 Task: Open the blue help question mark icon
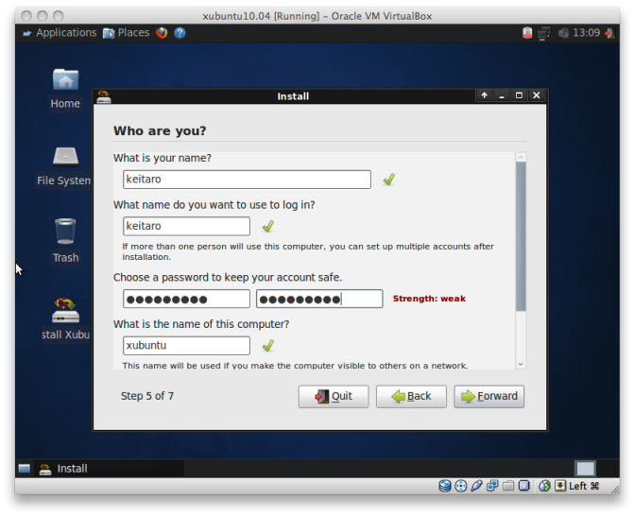click(x=180, y=33)
